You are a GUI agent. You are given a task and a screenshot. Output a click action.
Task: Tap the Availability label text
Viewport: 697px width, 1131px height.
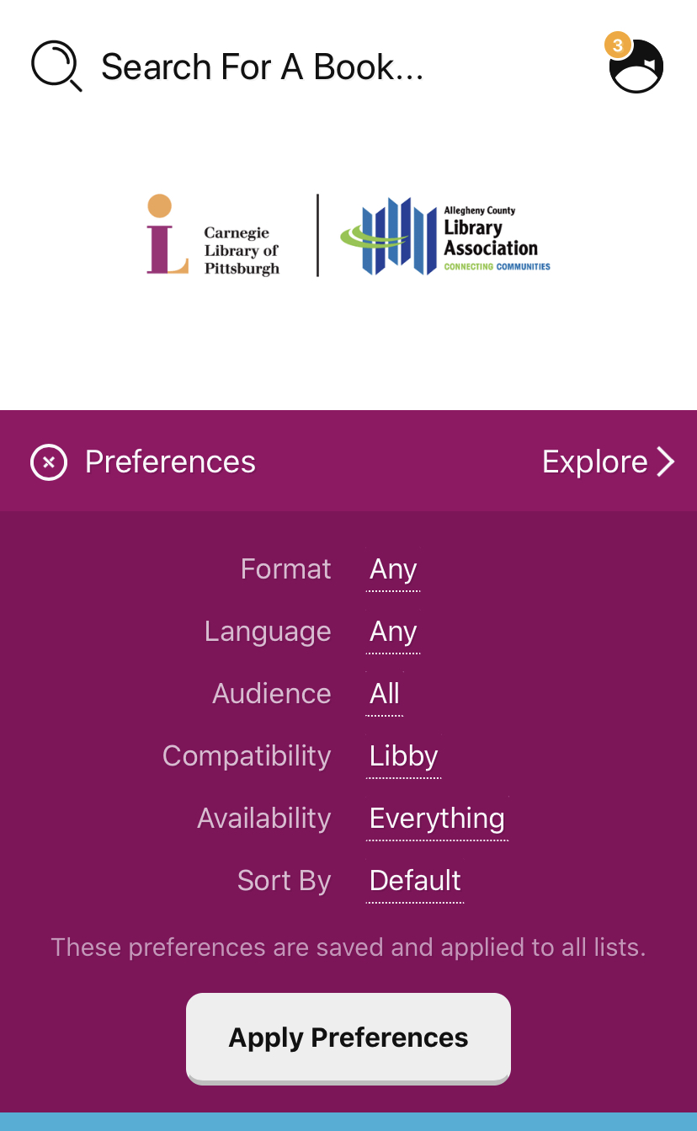[263, 819]
